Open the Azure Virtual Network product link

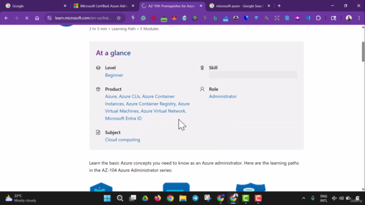[x=164, y=111]
